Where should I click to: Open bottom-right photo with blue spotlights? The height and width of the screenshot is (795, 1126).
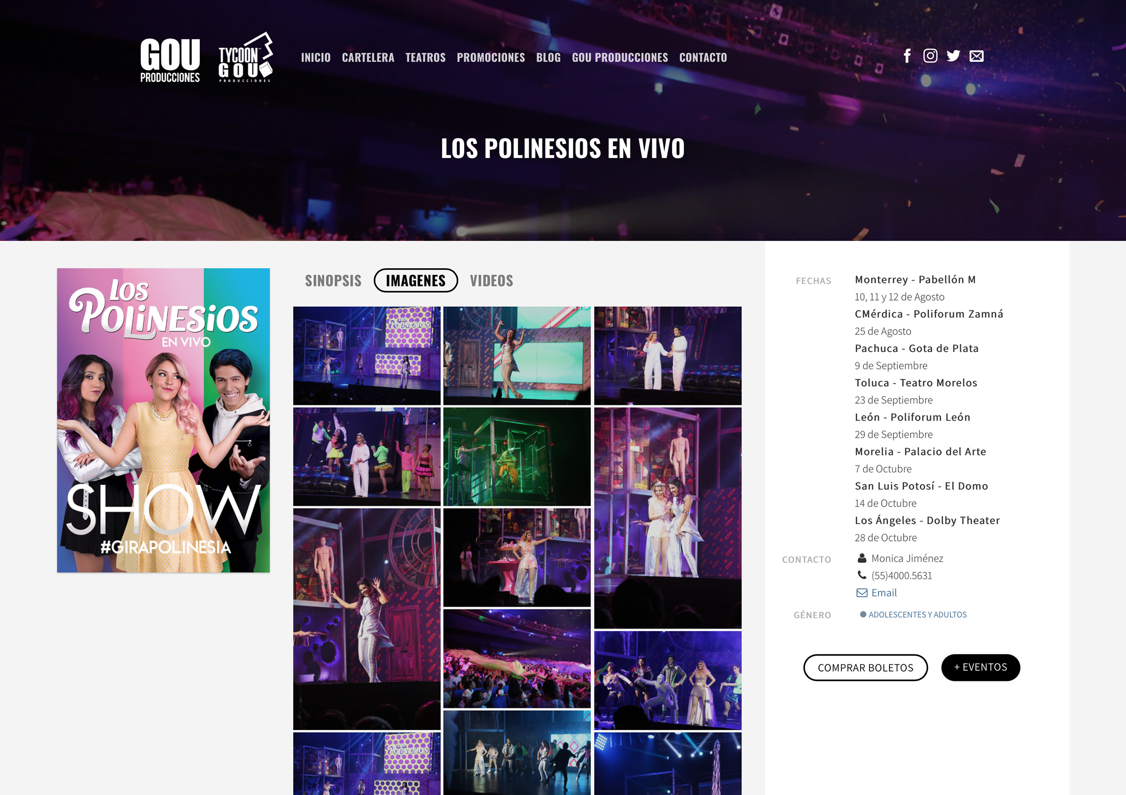tap(668, 764)
